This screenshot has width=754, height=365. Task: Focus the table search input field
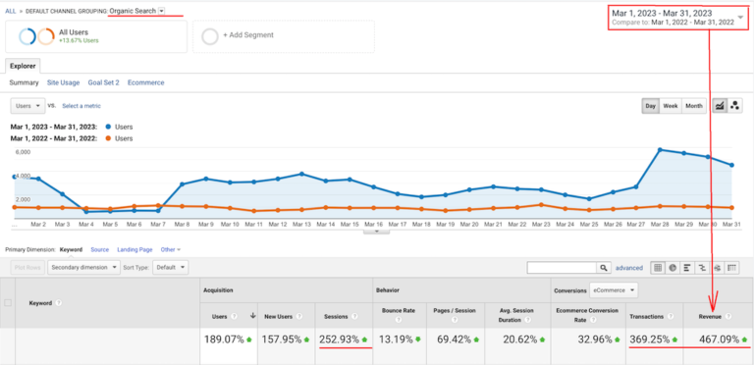tap(562, 268)
